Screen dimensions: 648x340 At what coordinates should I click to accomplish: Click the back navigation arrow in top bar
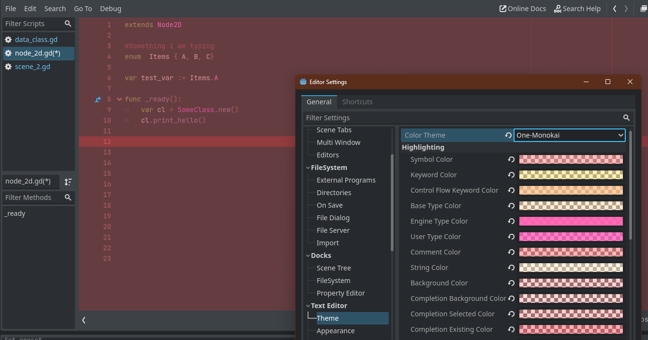tap(615, 8)
